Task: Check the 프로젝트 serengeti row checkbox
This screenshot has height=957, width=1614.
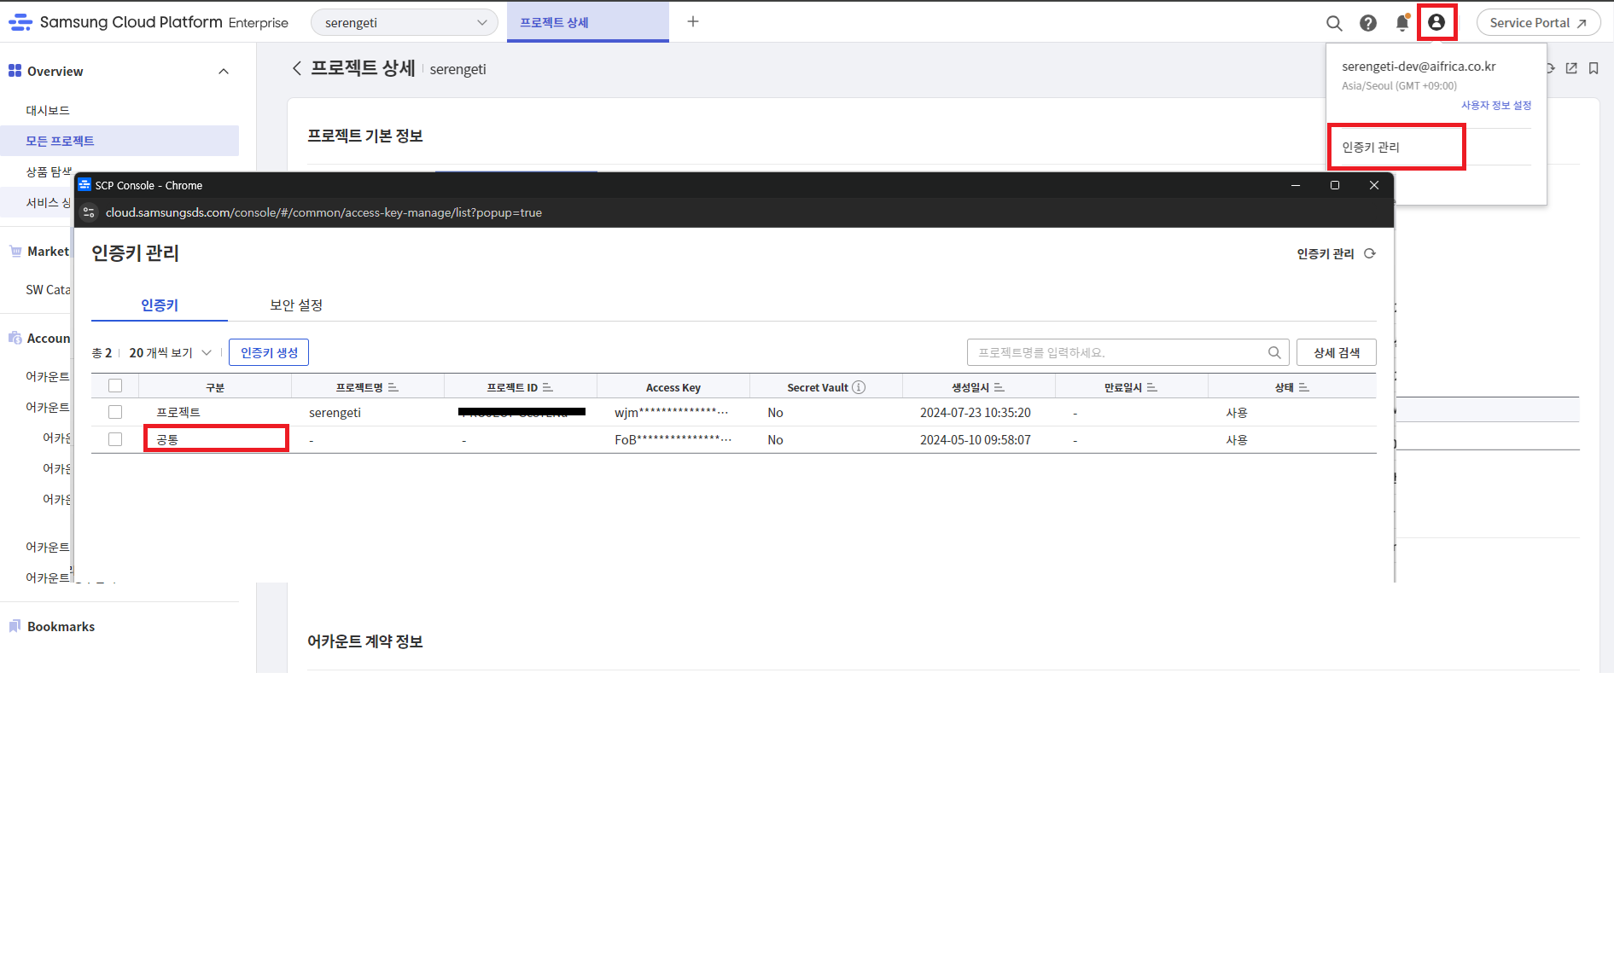Action: point(115,412)
